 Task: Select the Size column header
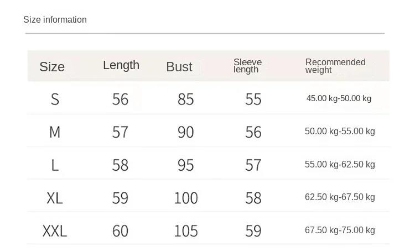click(x=52, y=67)
